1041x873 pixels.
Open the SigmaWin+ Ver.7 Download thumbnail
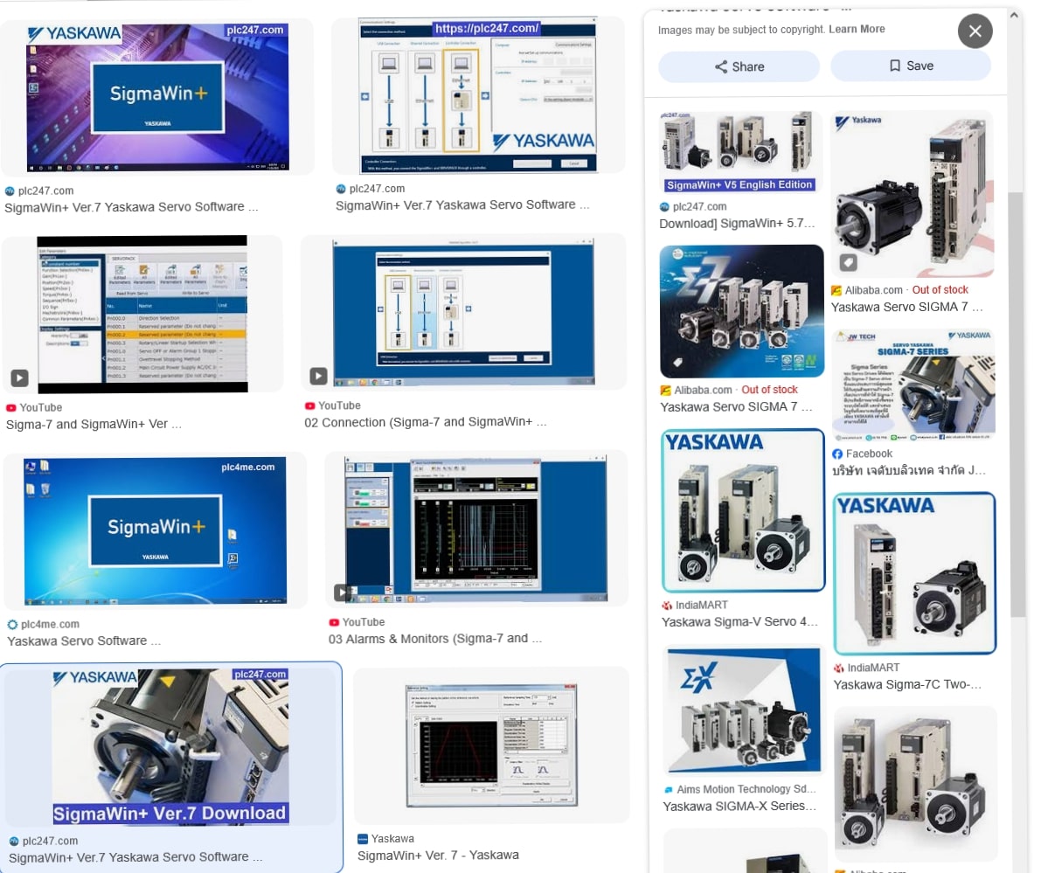pyautogui.click(x=170, y=746)
